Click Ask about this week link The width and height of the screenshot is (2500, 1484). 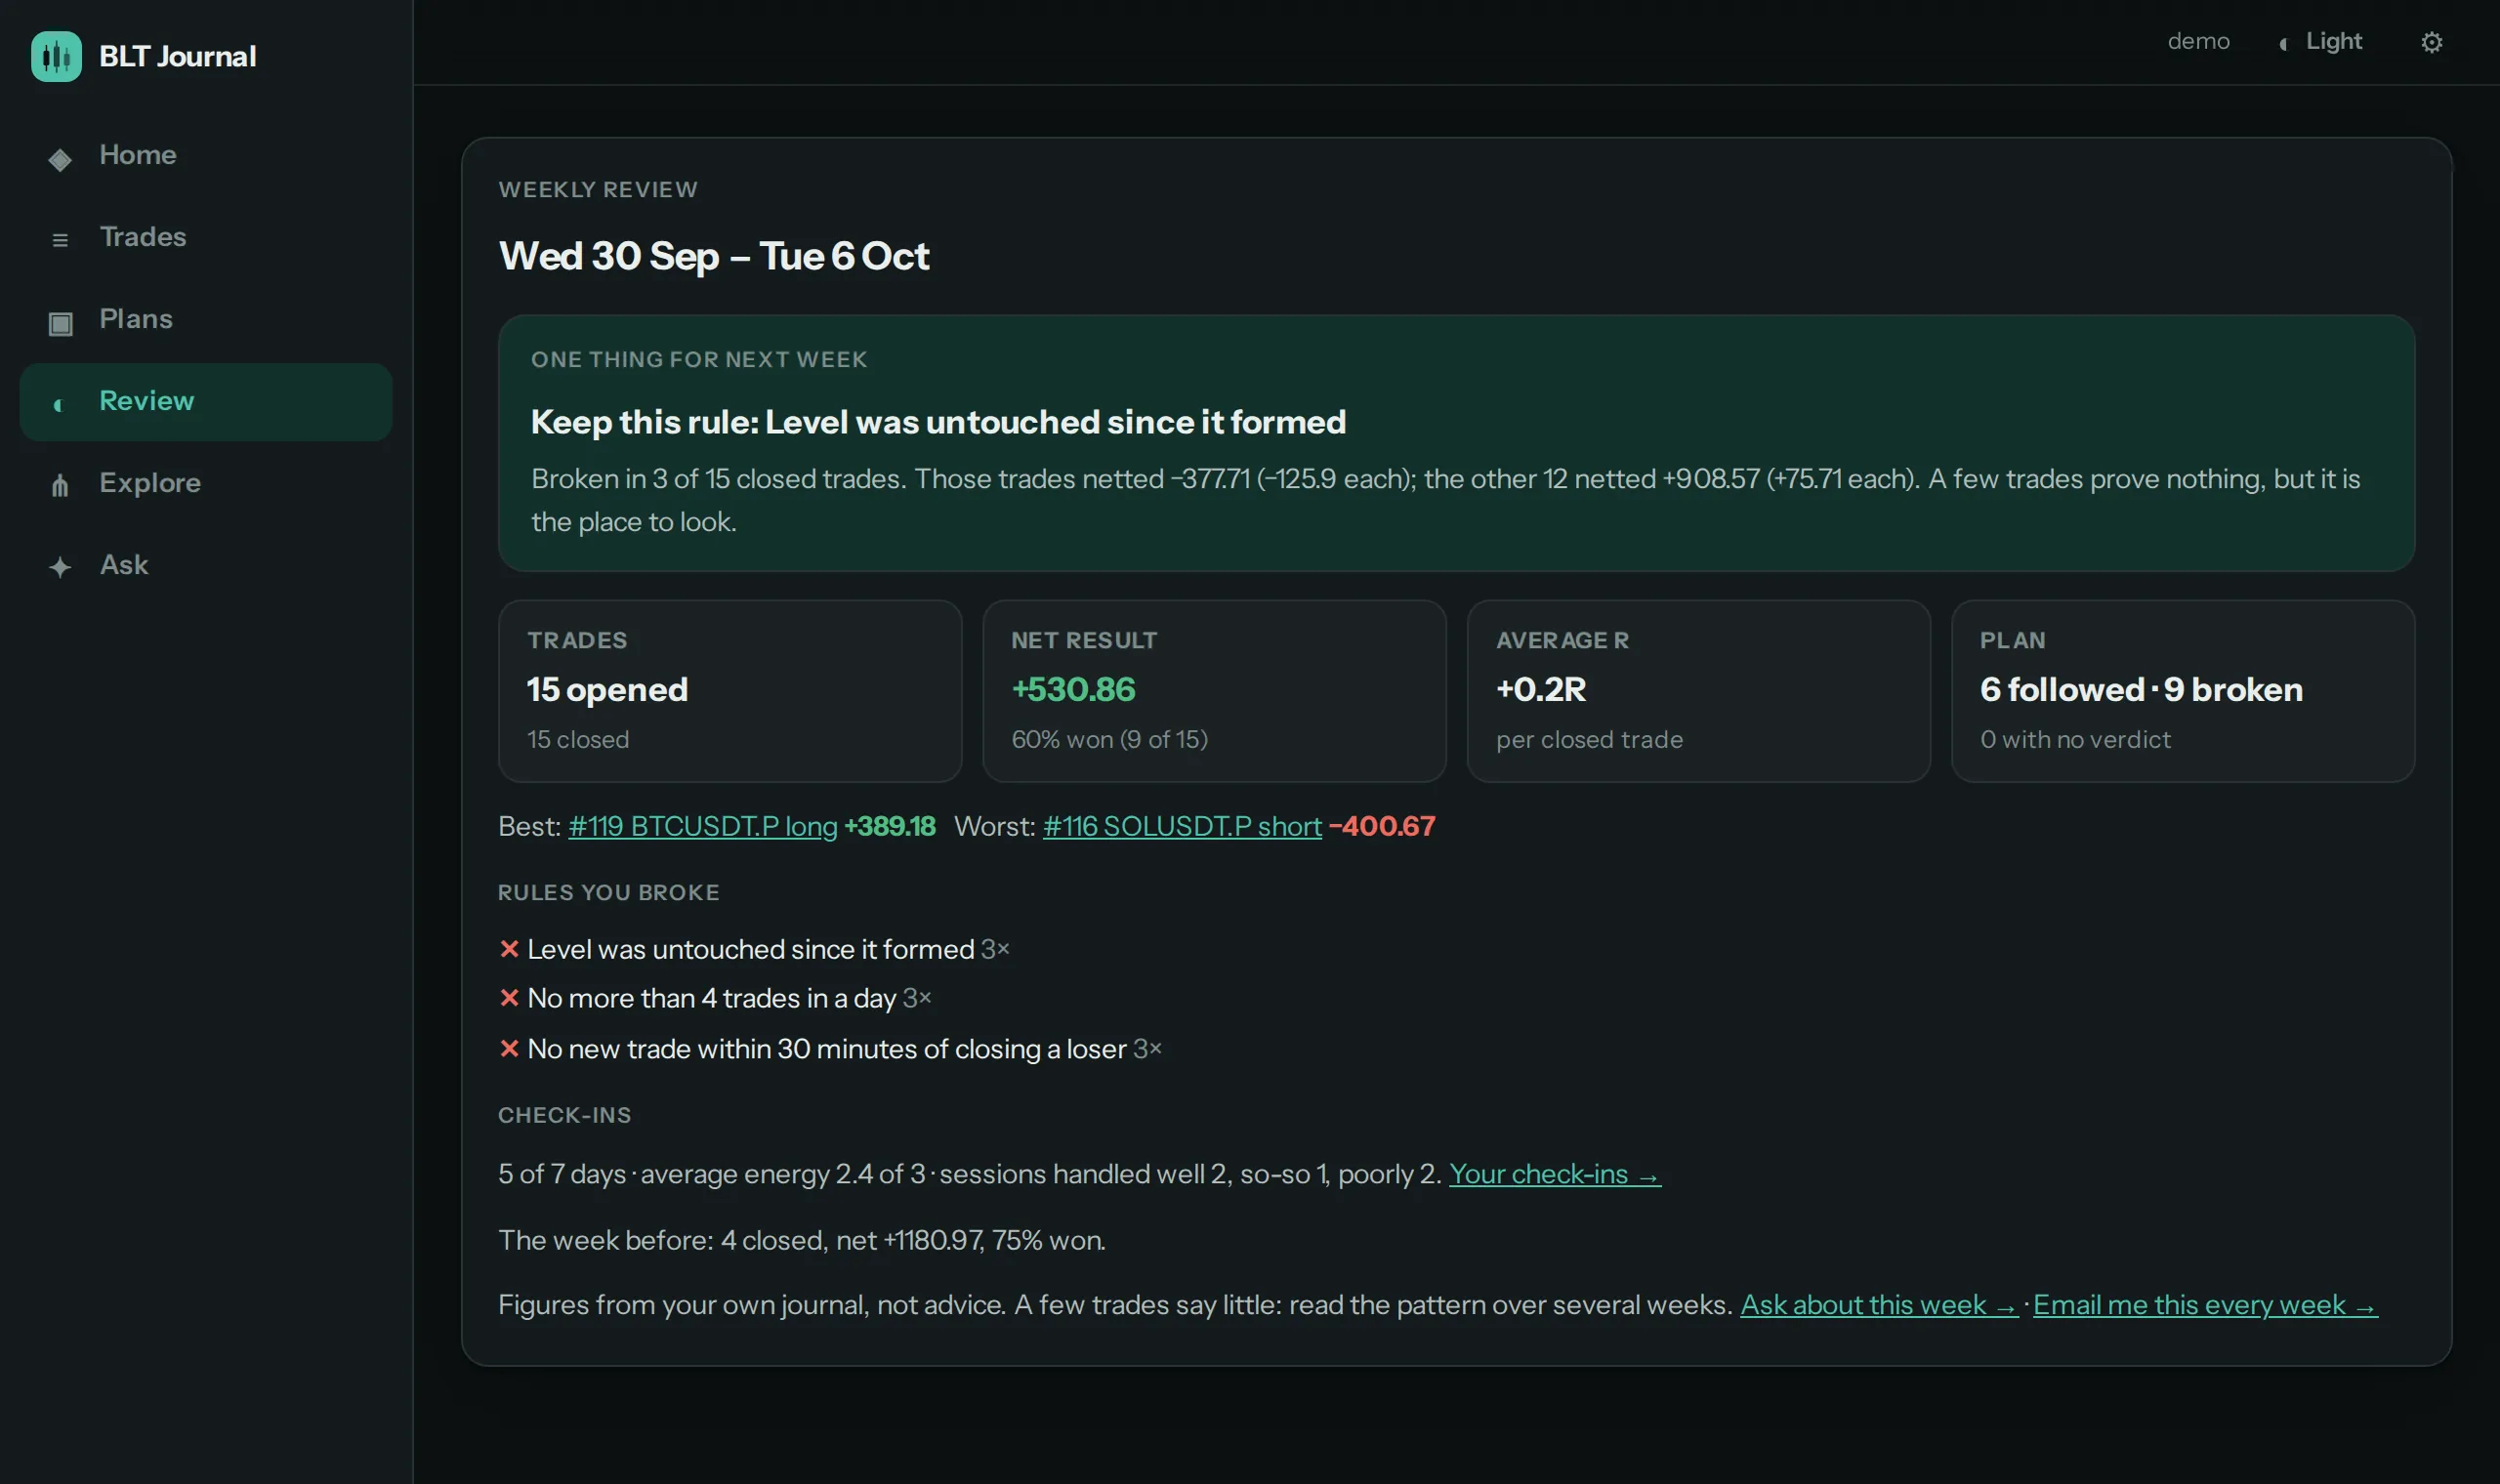pyautogui.click(x=1879, y=1305)
